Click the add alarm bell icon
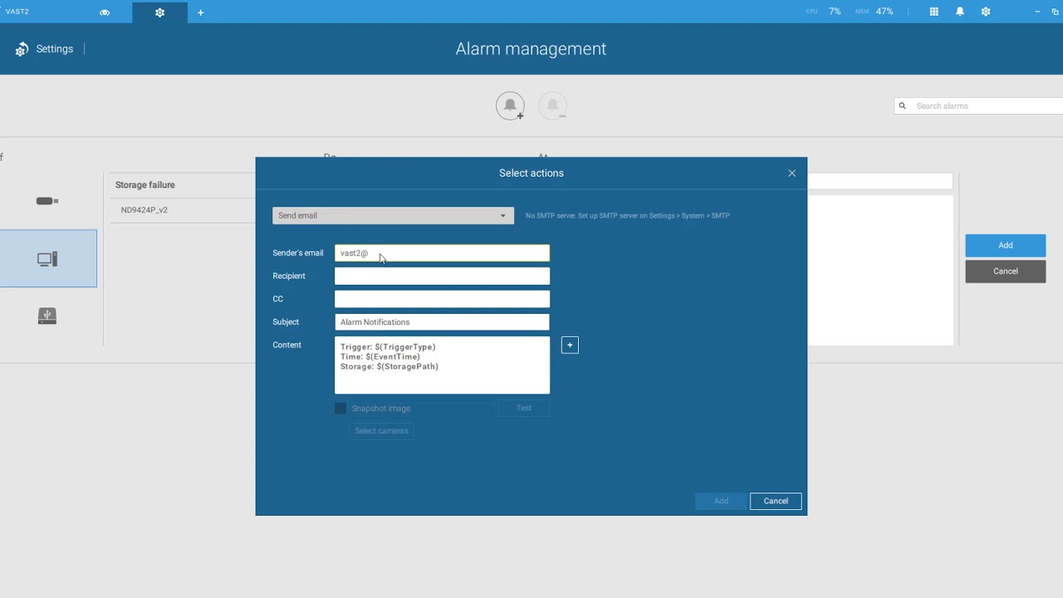 click(x=511, y=106)
